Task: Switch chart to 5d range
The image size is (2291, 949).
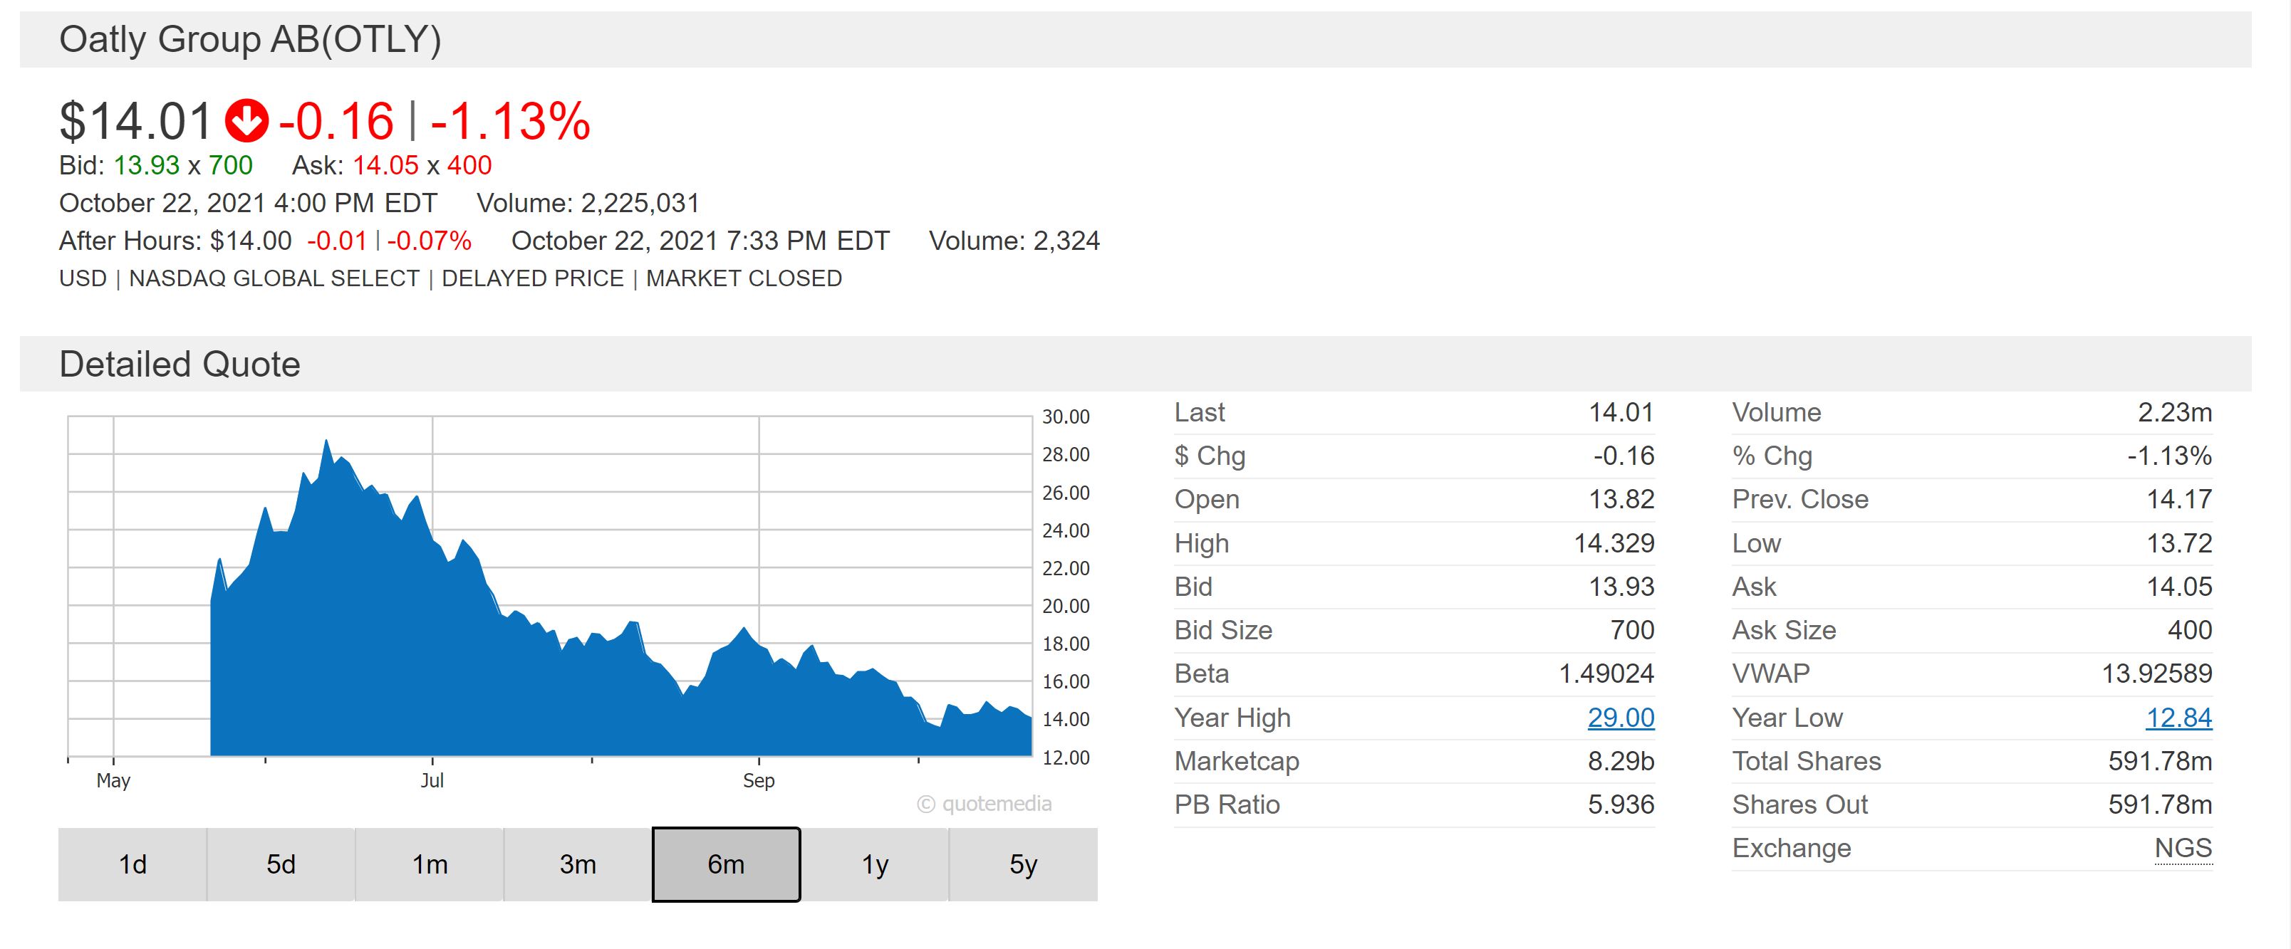Action: click(x=281, y=864)
